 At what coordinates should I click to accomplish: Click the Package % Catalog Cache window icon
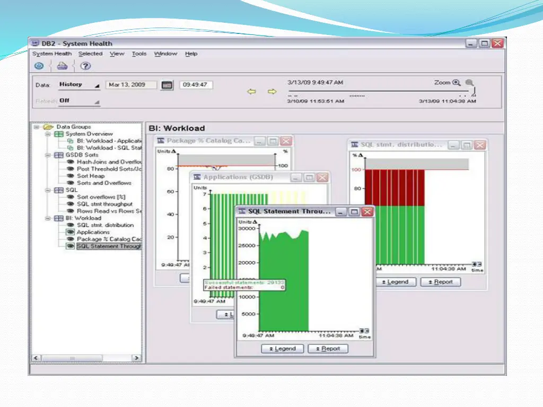pos(161,140)
